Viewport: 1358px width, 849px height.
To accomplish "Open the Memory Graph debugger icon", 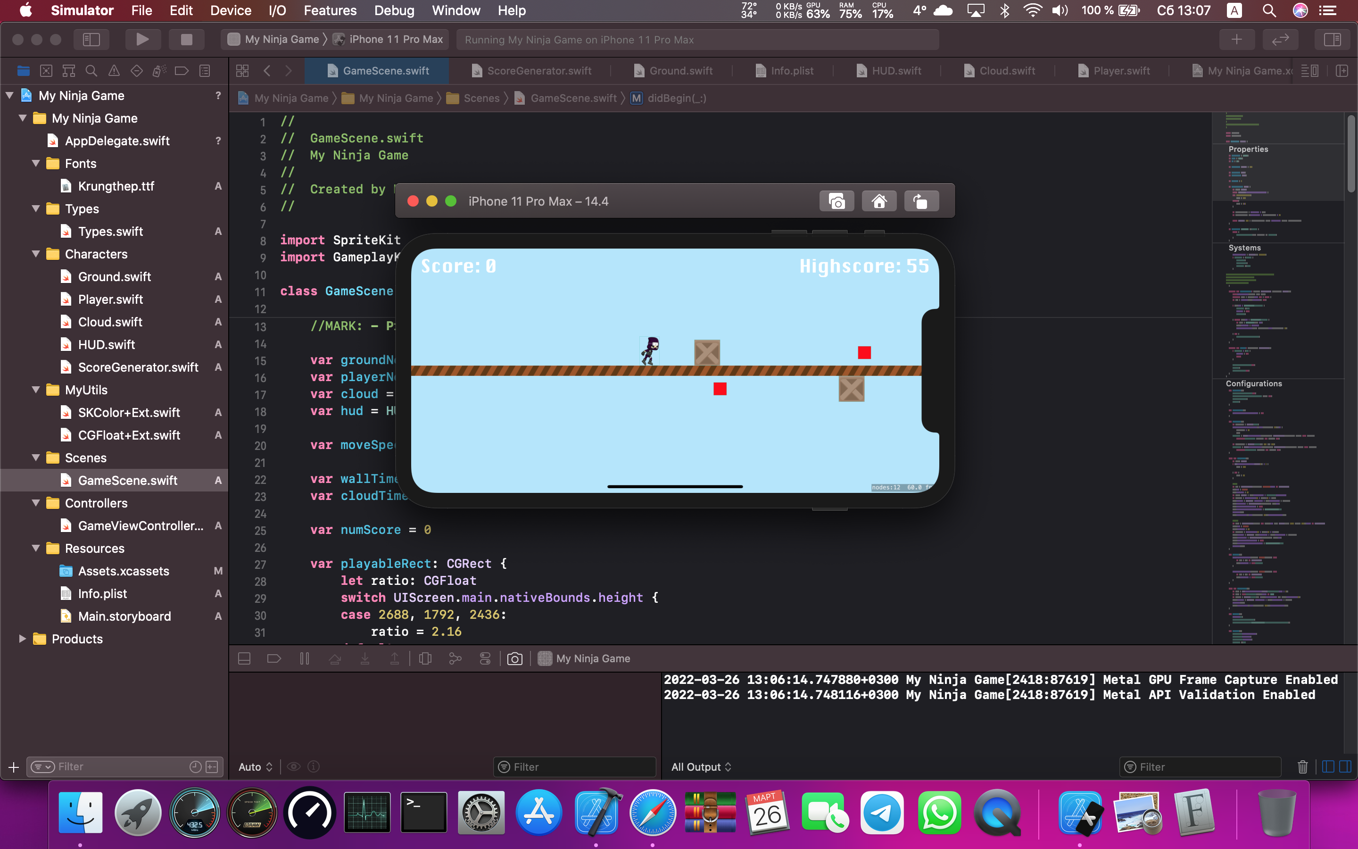I will coord(455,658).
